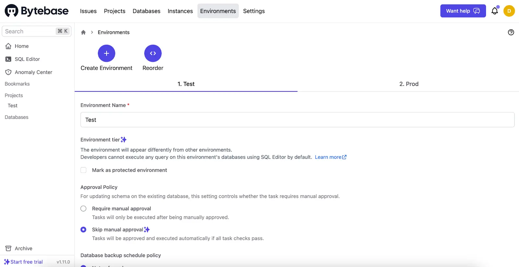Open the notifications bell
This screenshot has height=267, width=519.
pyautogui.click(x=495, y=11)
